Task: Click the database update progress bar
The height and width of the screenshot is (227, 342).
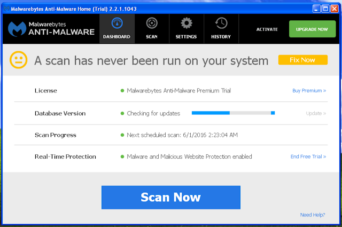Action: tap(233, 113)
